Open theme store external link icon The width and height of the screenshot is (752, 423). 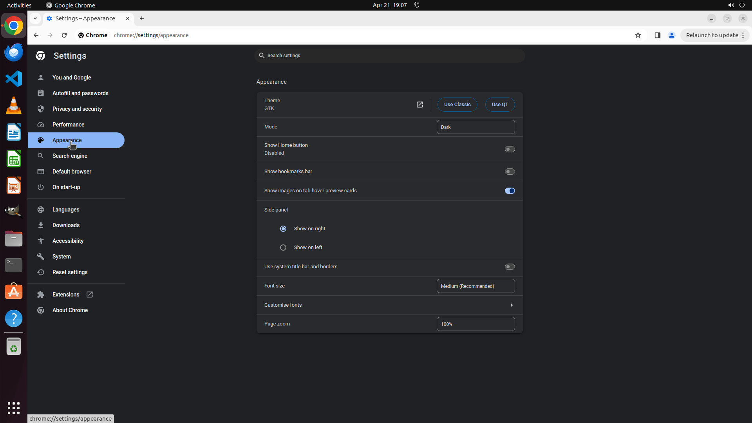[x=419, y=105]
